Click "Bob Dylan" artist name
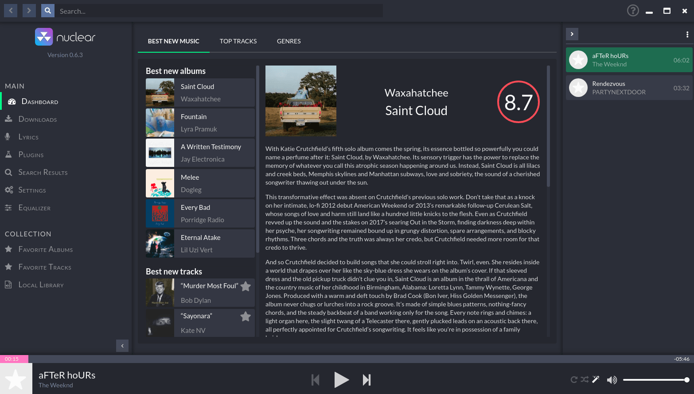The image size is (694, 394). 196,300
